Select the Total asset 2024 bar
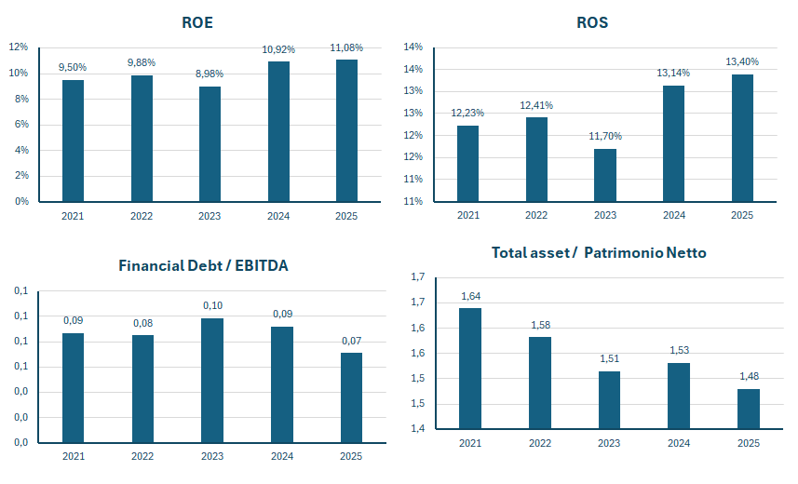The height and width of the screenshot is (484, 798). point(679,396)
